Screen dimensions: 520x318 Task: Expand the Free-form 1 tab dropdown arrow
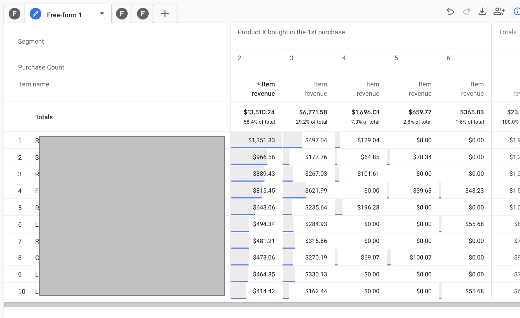point(102,14)
